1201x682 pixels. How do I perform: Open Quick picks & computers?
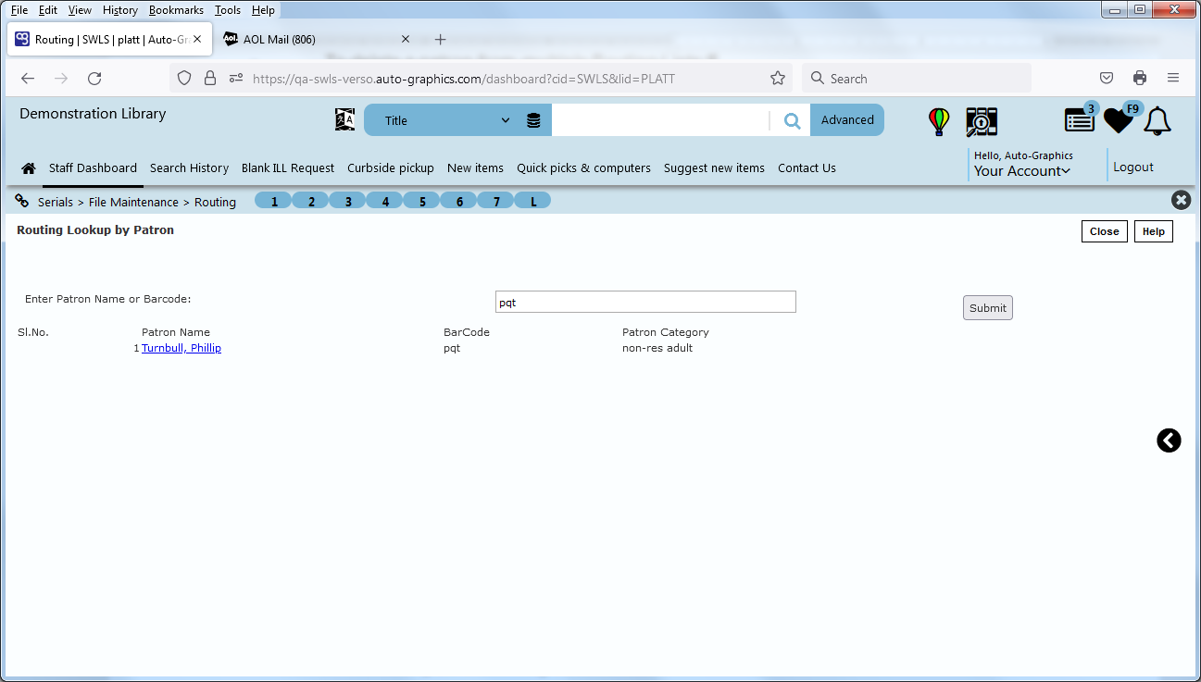coord(583,168)
